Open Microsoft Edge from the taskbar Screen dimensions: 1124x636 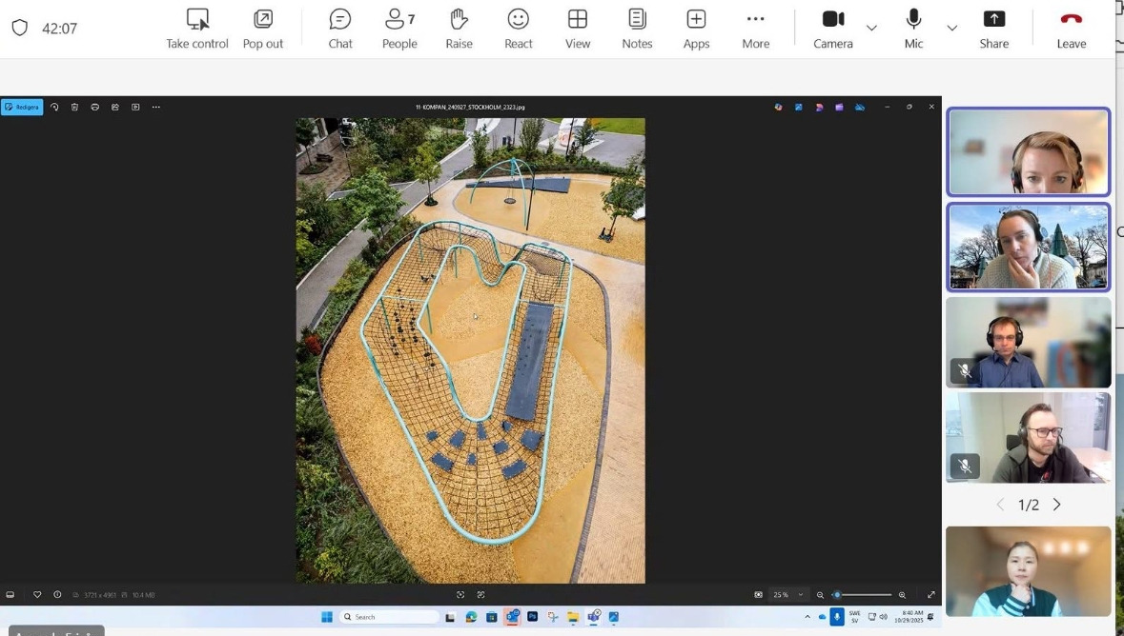click(471, 617)
